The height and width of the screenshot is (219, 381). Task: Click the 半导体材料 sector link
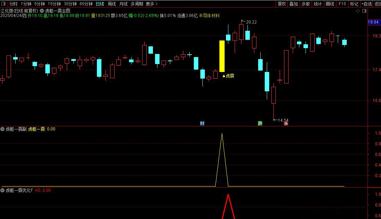209,16
